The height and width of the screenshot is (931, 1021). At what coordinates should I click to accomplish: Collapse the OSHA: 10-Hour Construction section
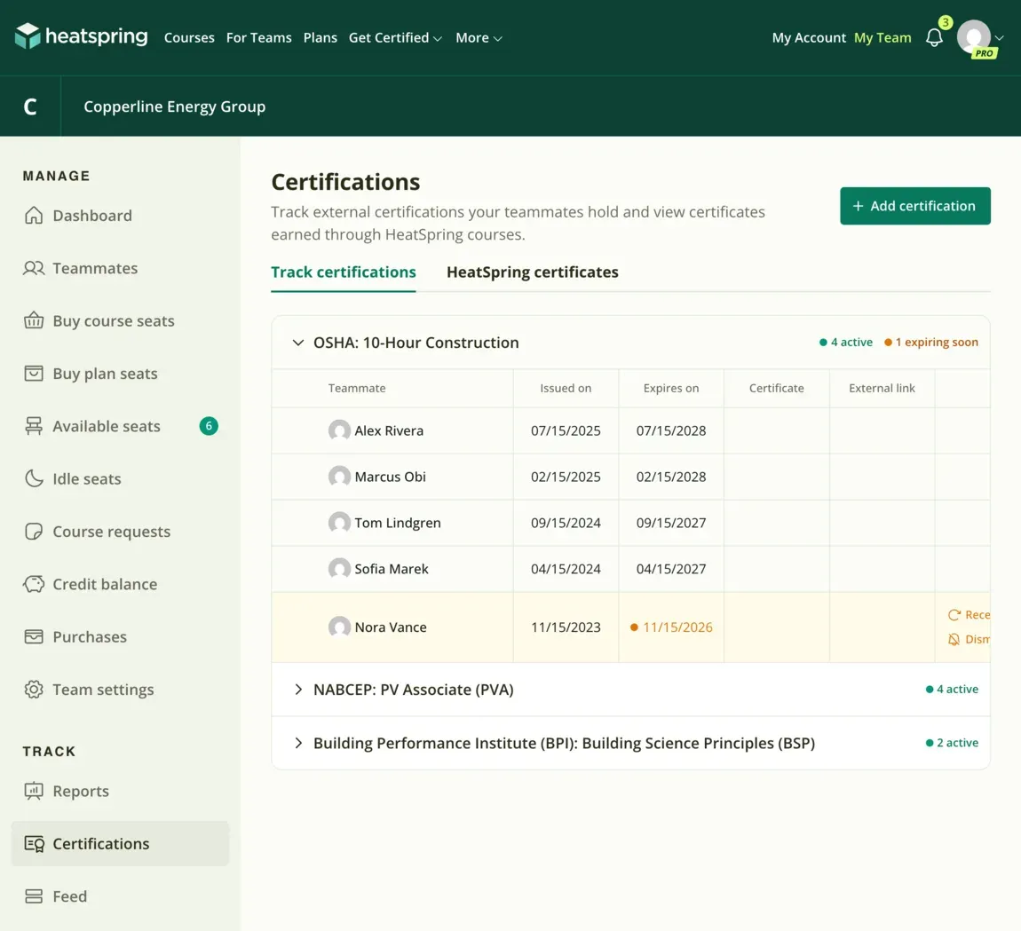(298, 343)
